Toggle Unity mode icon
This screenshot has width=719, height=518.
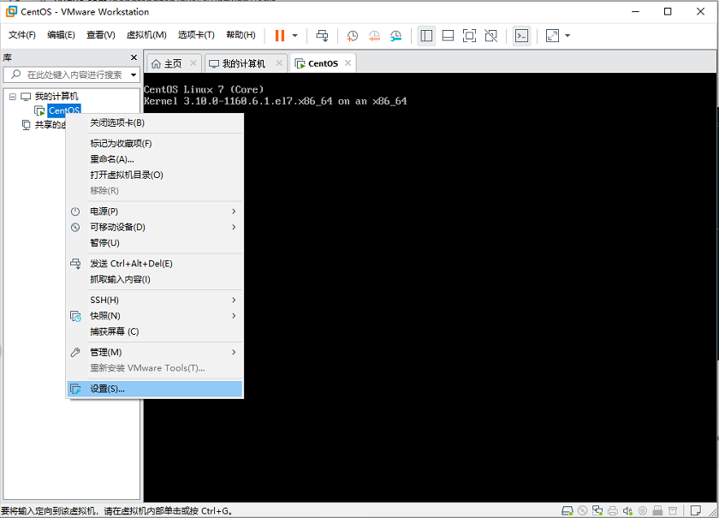click(491, 36)
